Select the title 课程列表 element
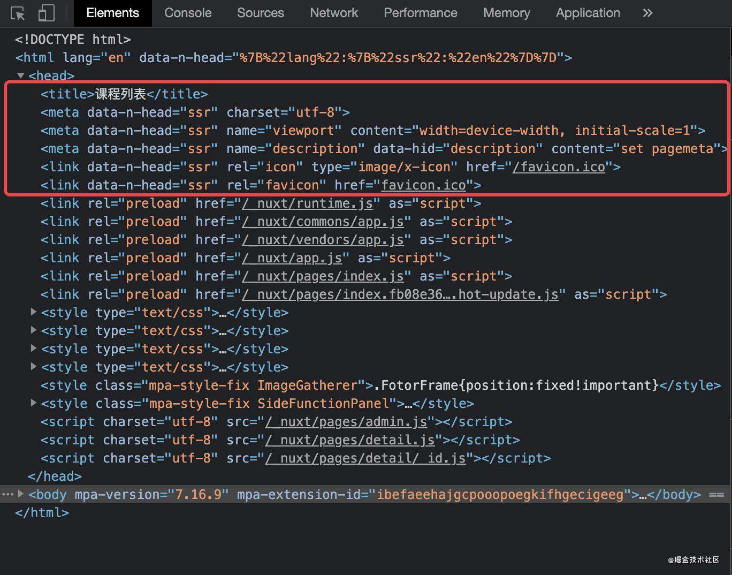The width and height of the screenshot is (732, 575). (124, 94)
